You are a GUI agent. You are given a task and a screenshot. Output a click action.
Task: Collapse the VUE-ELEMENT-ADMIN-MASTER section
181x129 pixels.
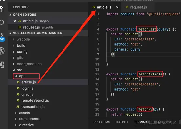point(10,33)
